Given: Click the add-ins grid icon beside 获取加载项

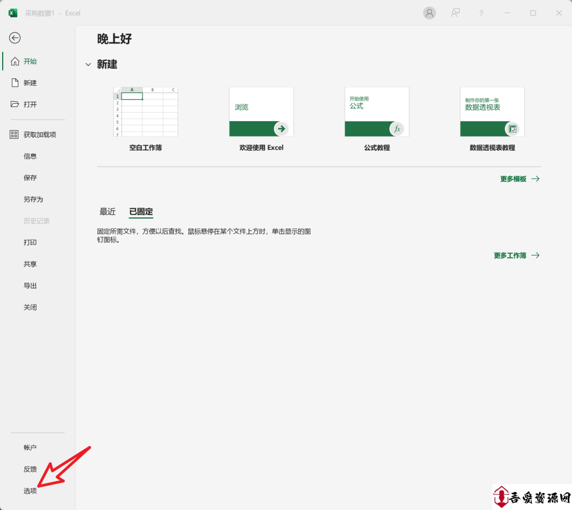Looking at the screenshot, I should [14, 134].
